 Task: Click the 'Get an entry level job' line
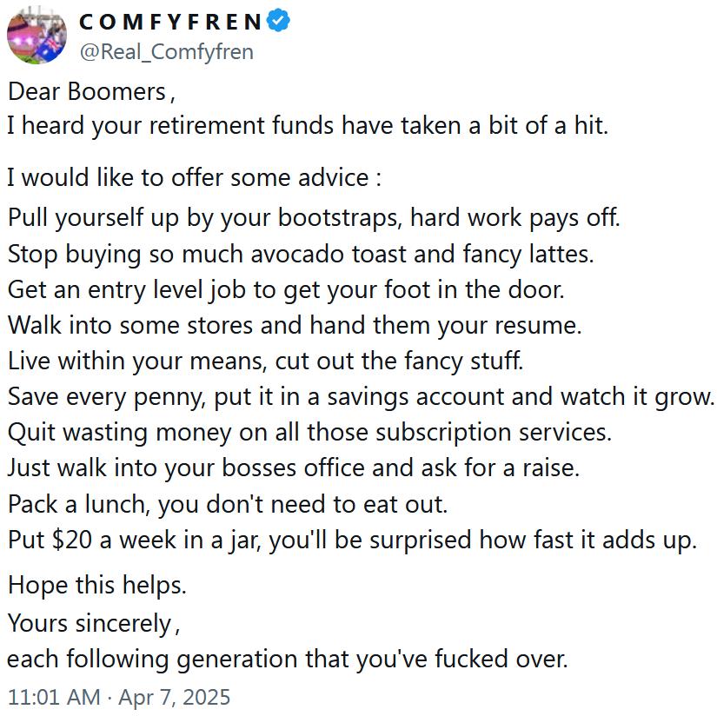[286, 290]
